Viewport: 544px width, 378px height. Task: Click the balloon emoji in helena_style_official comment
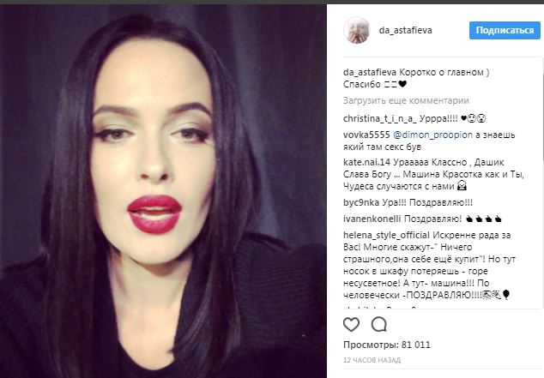point(506,295)
